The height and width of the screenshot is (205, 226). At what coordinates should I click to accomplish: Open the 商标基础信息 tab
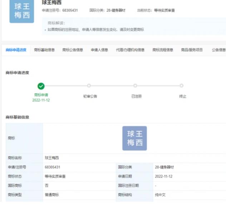click(44, 50)
